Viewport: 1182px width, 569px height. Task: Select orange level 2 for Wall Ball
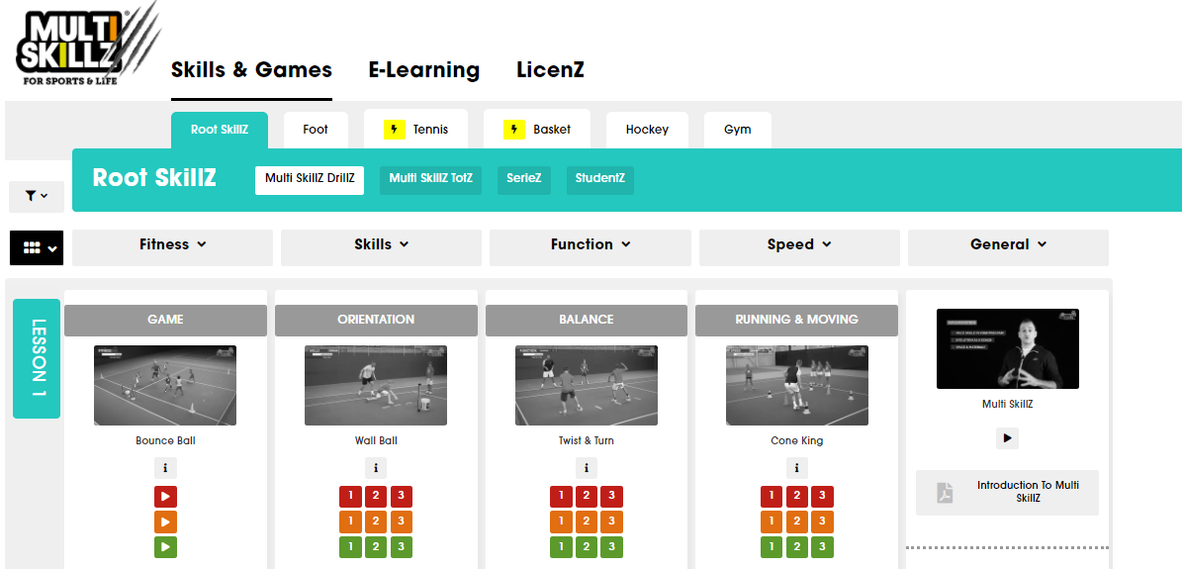[x=376, y=522]
